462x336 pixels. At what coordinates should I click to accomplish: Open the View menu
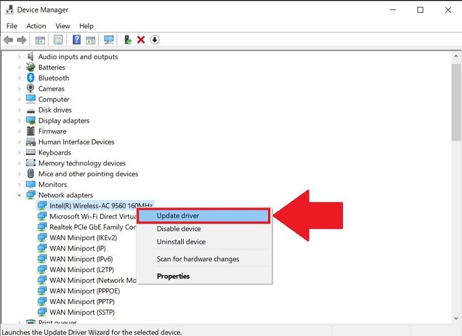pyautogui.click(x=62, y=25)
